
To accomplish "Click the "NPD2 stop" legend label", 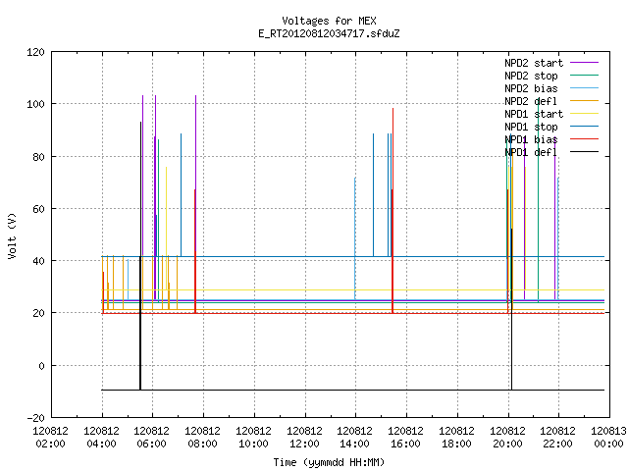I will tap(531, 76).
